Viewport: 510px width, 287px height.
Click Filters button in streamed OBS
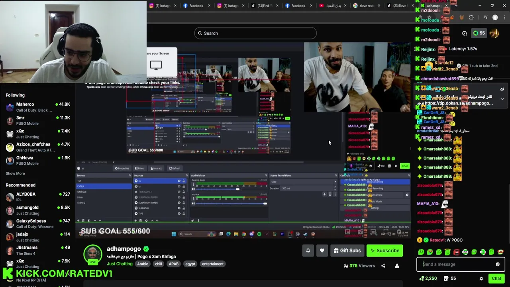(139, 168)
